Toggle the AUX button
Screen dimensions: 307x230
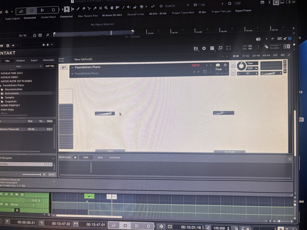point(283,55)
